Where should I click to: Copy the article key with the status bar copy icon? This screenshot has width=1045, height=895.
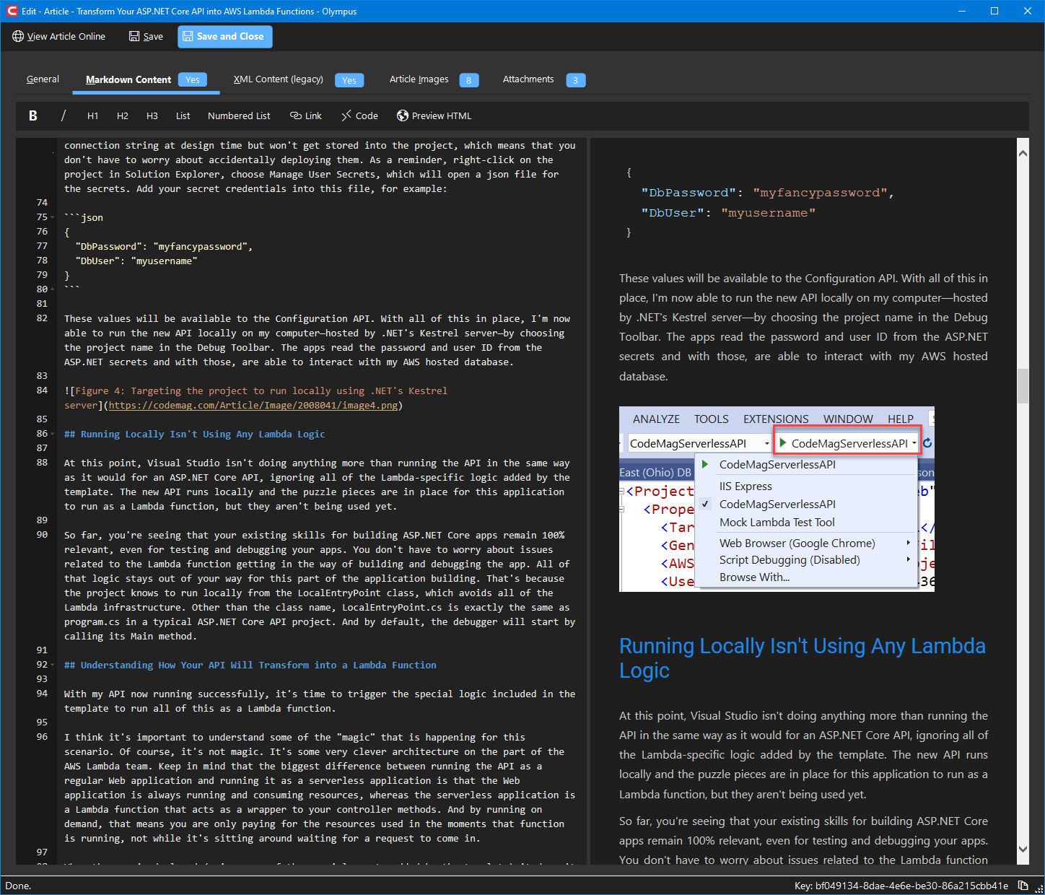coord(1023,885)
